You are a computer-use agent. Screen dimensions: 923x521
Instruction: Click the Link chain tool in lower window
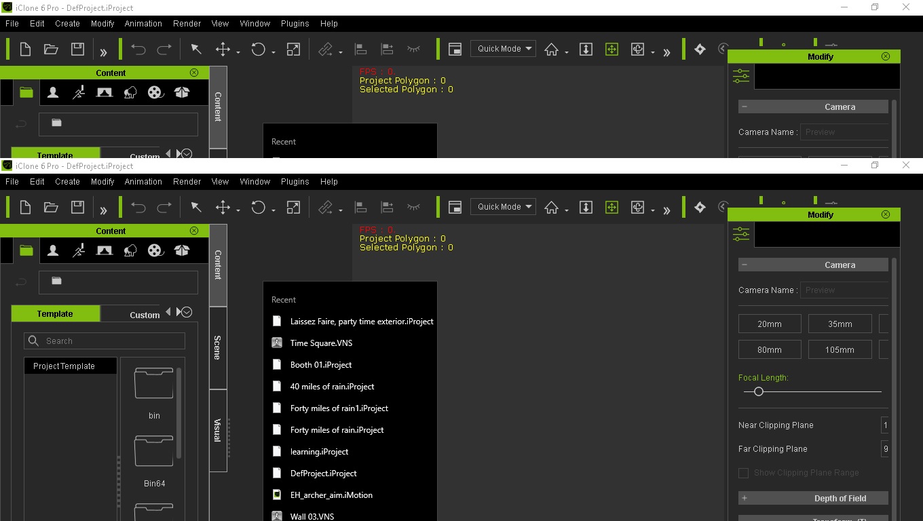326,207
